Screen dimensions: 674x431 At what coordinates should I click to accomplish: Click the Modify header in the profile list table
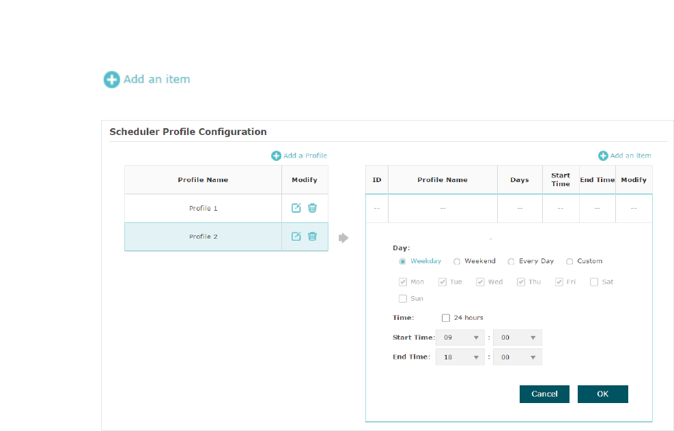coord(305,180)
